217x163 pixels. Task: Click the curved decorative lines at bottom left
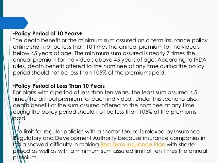(14, 125)
